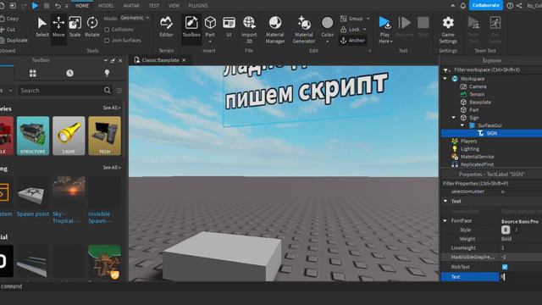Click the notifications bell icon
This screenshot has height=305, width=542.
coord(463,6)
